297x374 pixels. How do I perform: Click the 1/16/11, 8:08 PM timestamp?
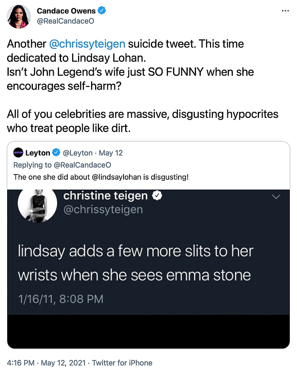(x=61, y=299)
